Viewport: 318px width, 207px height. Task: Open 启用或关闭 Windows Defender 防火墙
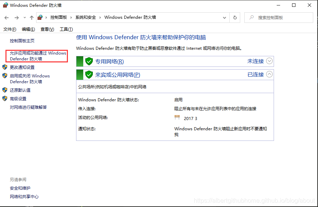30,79
